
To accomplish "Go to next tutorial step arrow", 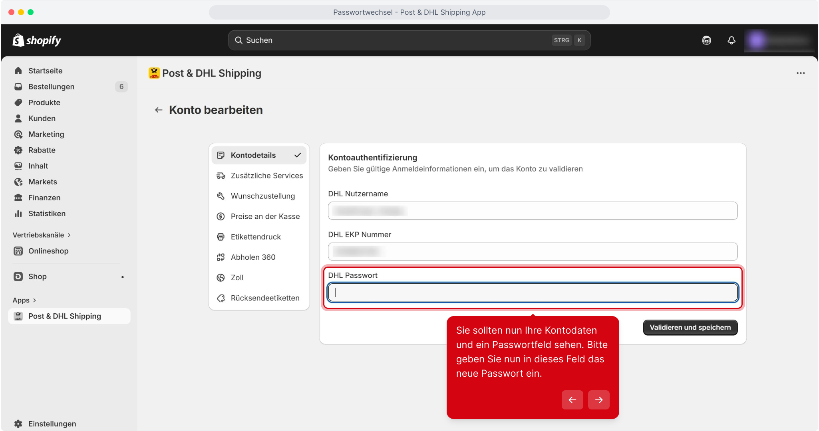I will pos(598,400).
